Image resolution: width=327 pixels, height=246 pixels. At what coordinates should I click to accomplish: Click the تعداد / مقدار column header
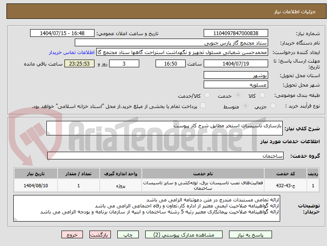(x=78, y=174)
